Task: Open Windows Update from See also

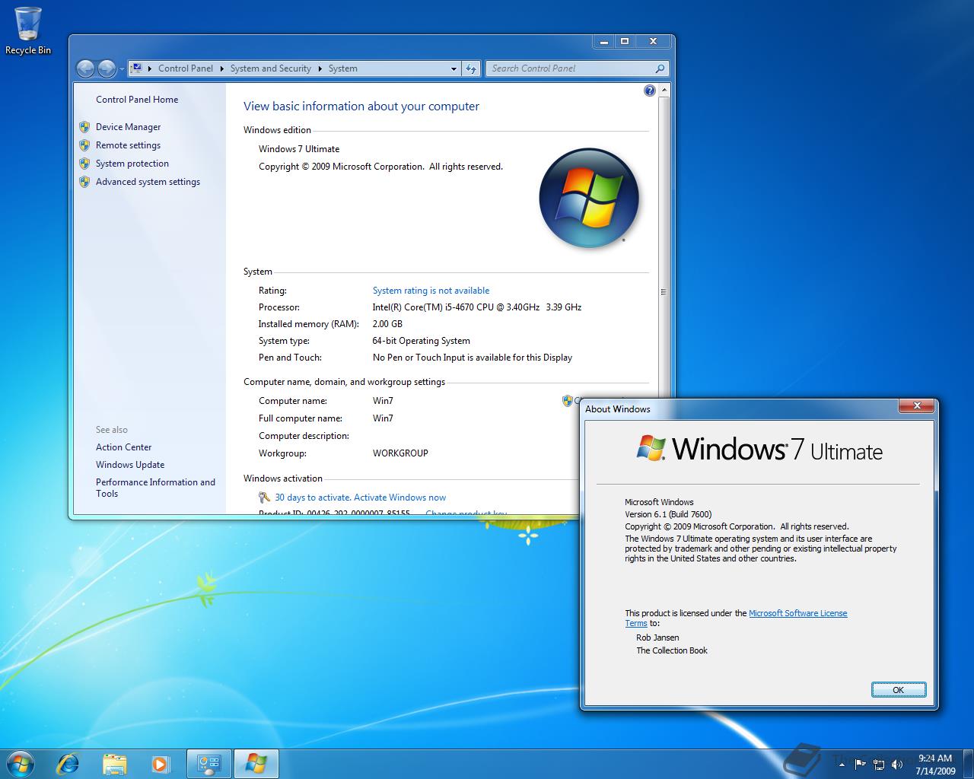Action: 129,464
